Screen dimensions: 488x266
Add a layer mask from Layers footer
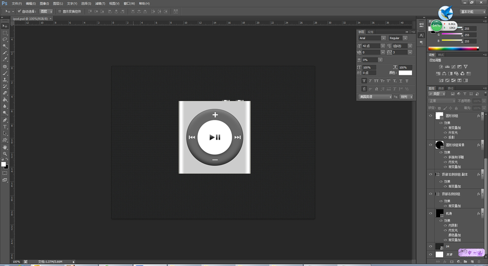click(x=452, y=262)
